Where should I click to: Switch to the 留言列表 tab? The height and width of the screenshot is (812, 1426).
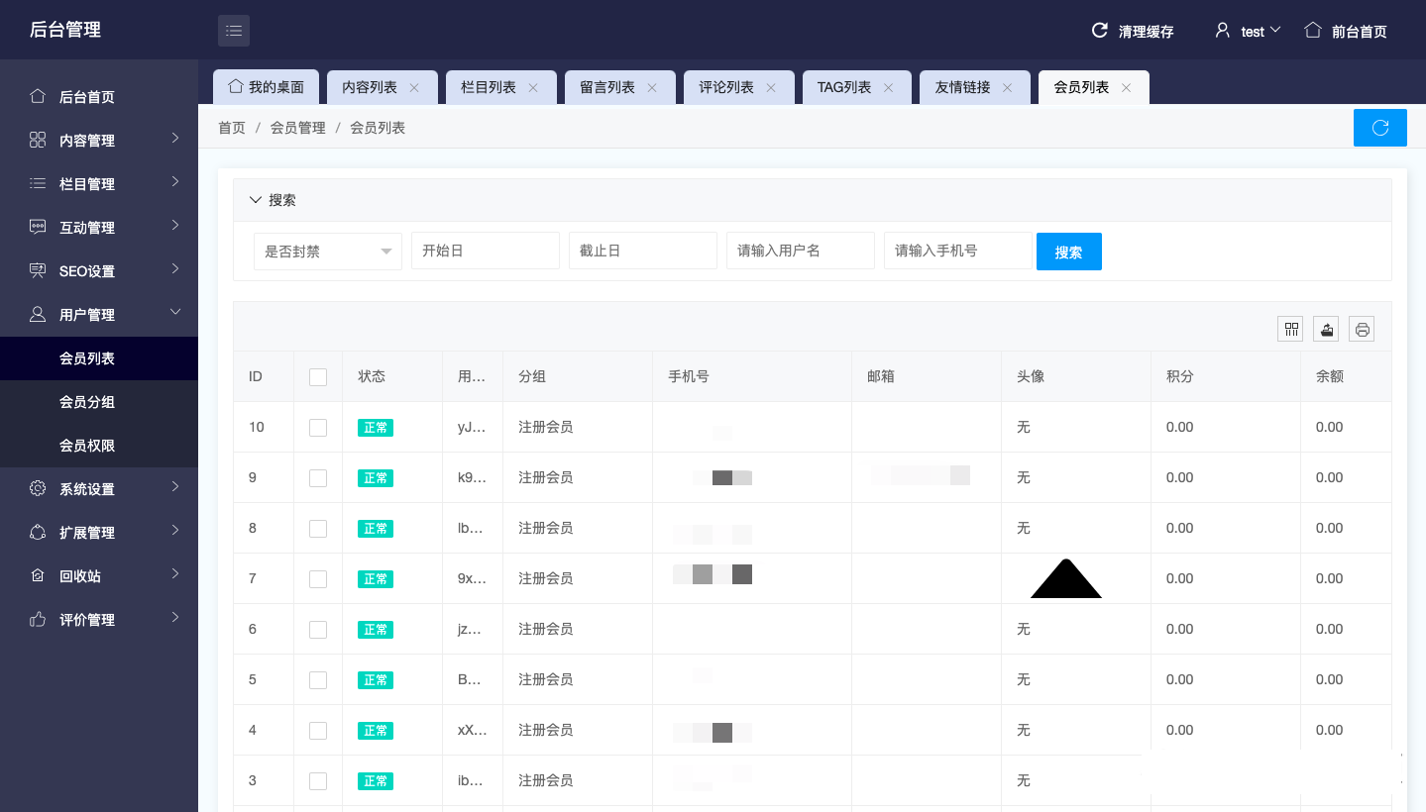coord(607,88)
